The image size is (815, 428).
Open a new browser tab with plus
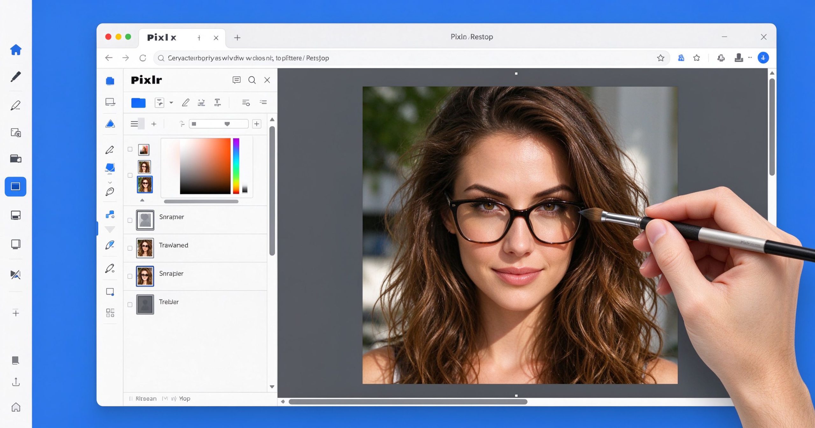[237, 38]
